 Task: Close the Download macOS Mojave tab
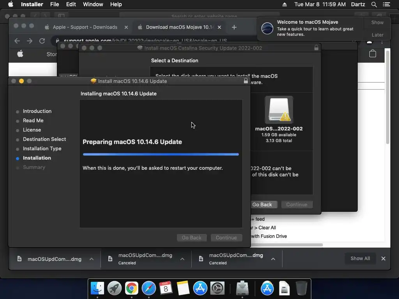219,27
